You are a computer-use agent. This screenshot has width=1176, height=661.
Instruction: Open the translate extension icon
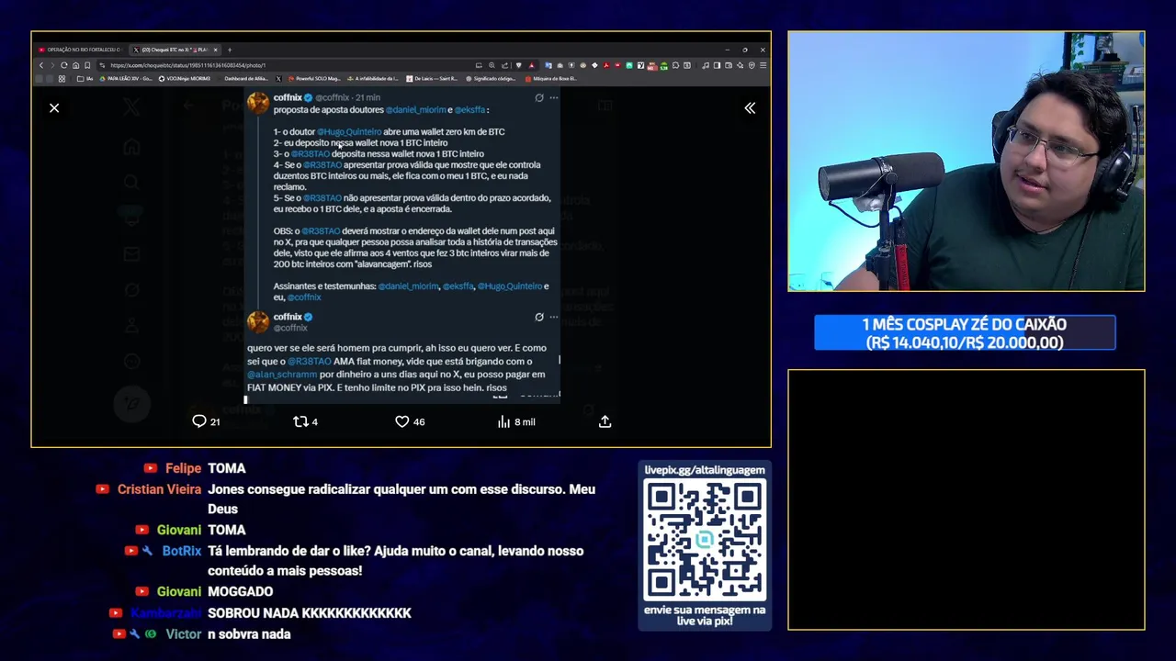coord(548,65)
